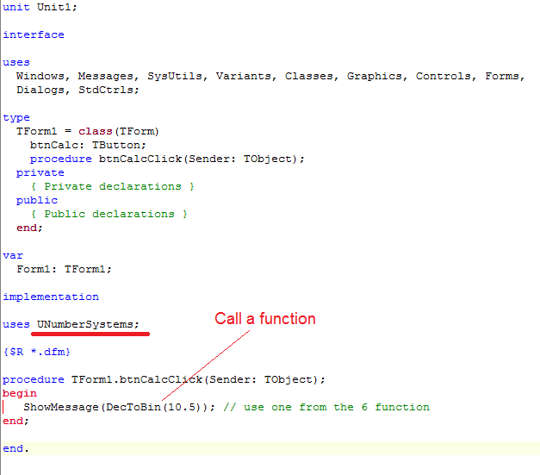Click 'Classes,' in the uses list

(x=312, y=76)
